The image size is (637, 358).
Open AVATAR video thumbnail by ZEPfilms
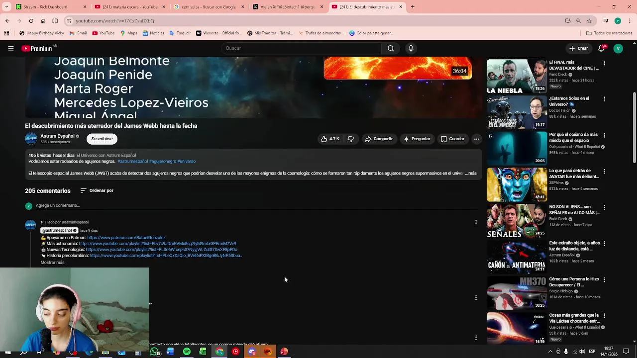coord(517,184)
